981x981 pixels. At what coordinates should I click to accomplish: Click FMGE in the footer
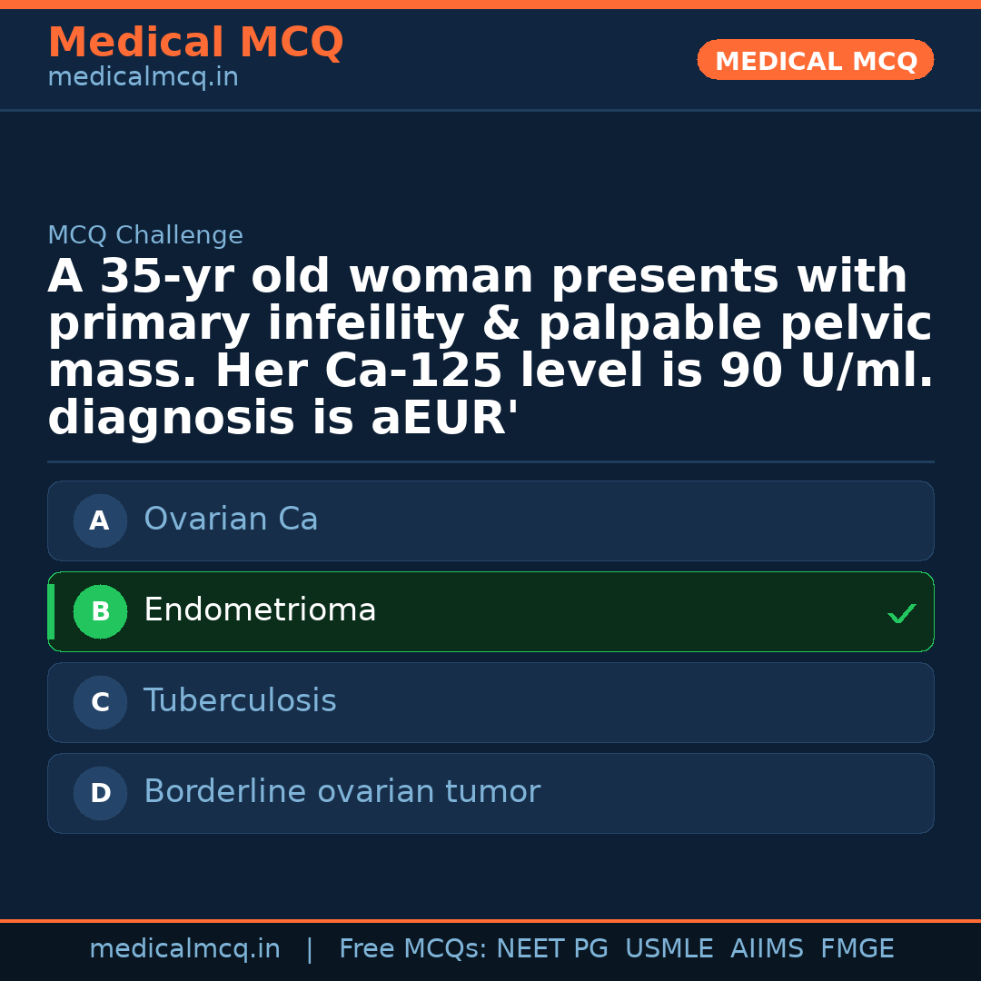pyautogui.click(x=857, y=949)
